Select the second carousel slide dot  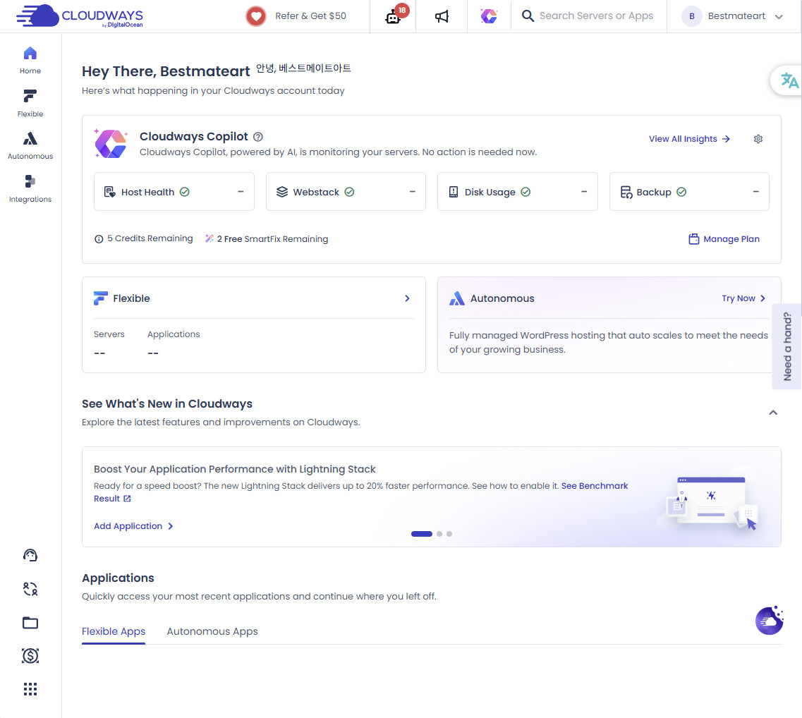(x=439, y=534)
